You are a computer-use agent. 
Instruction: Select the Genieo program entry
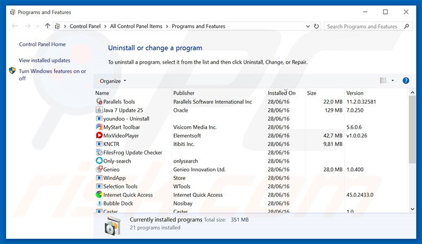pos(112,170)
